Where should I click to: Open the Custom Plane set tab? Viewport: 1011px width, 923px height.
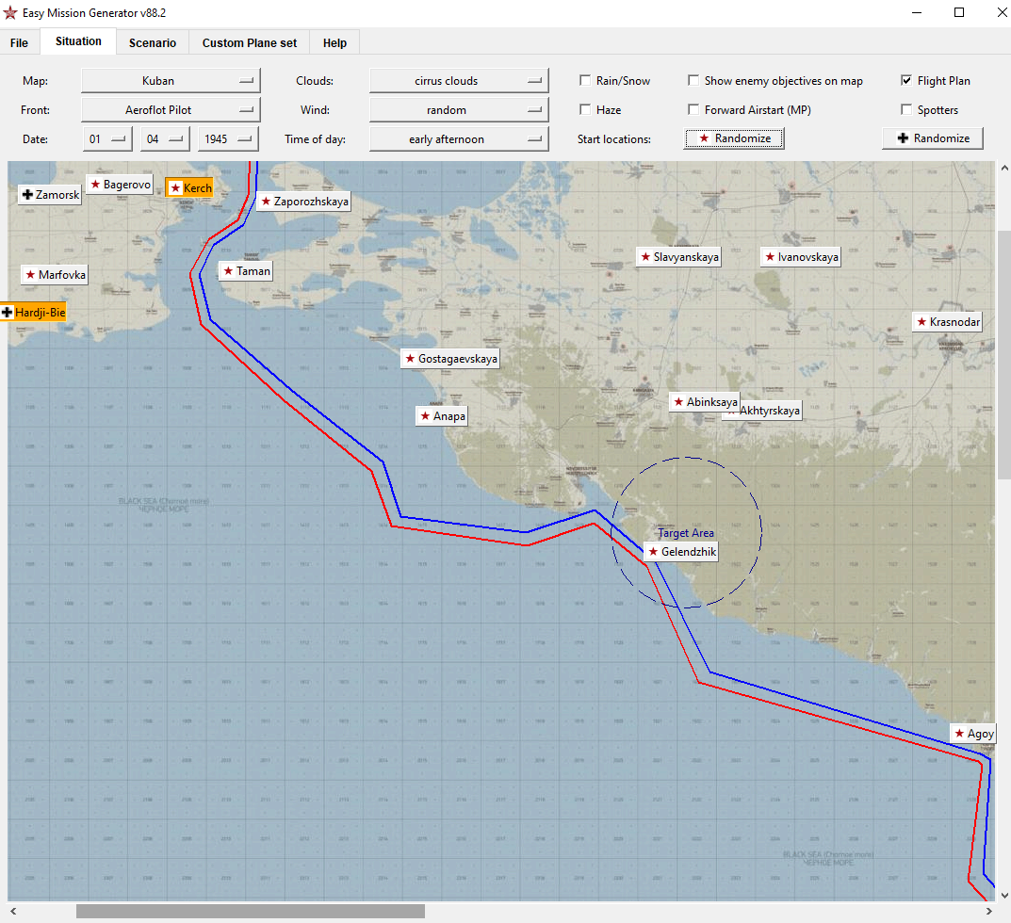click(x=250, y=42)
